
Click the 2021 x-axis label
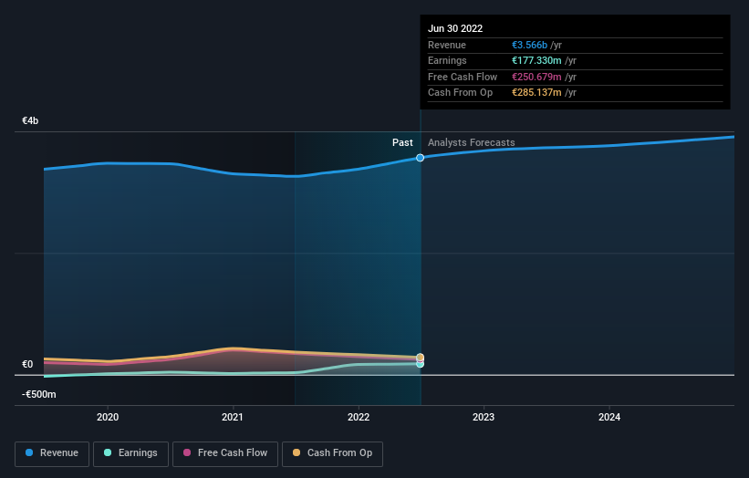pyautogui.click(x=233, y=417)
